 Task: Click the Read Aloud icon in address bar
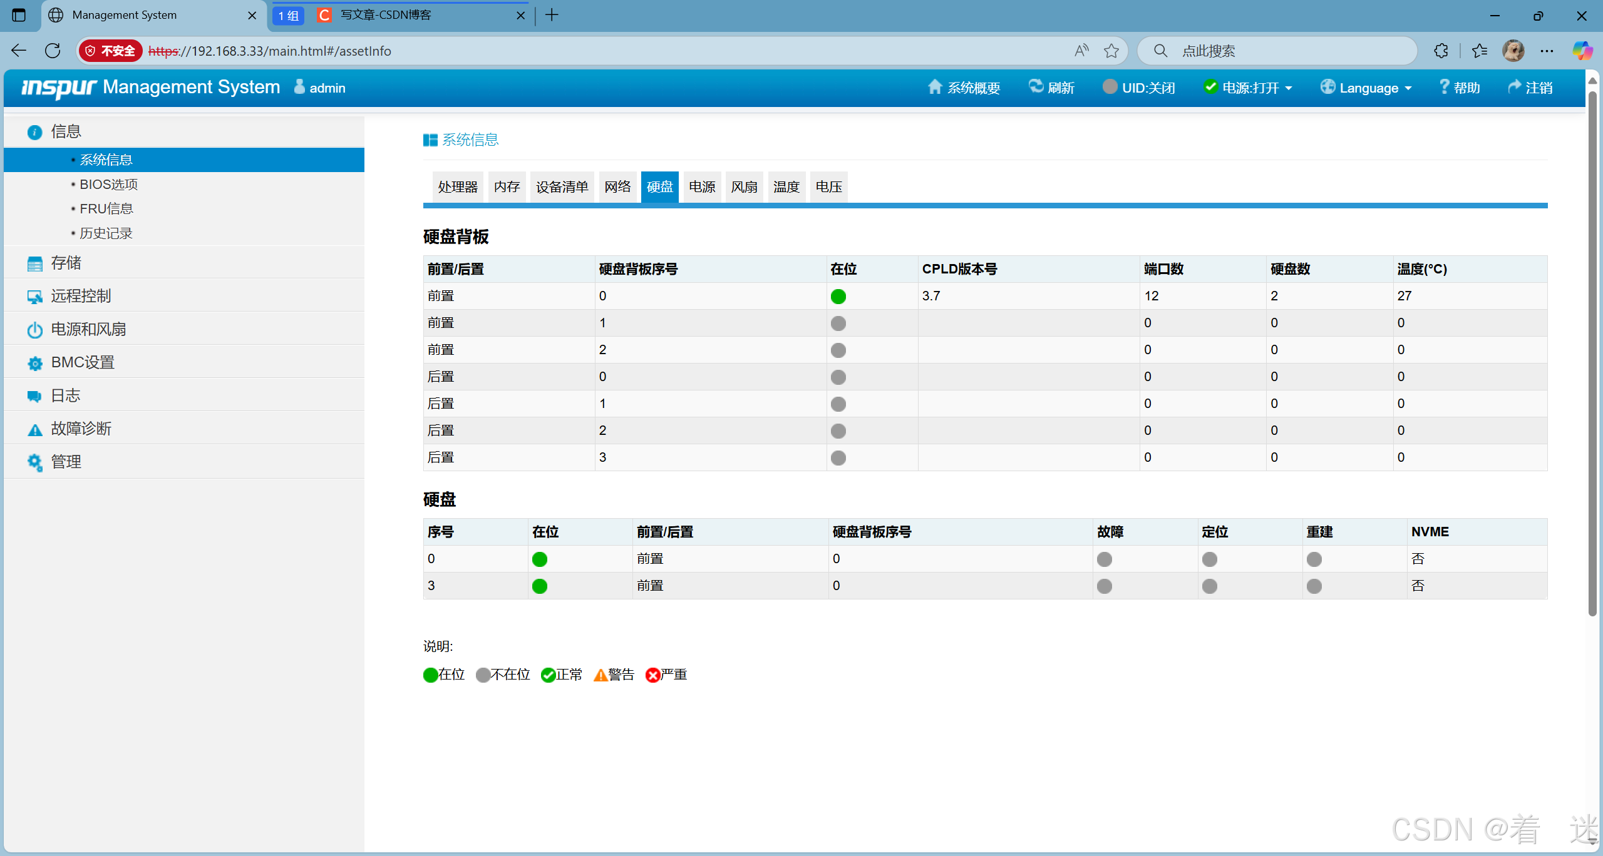coord(1081,51)
